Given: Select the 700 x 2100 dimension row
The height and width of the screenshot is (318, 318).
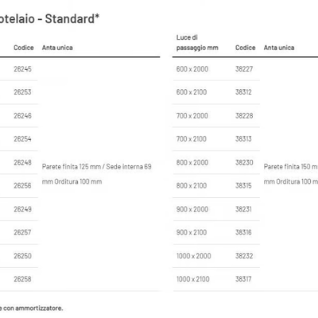Looking at the screenshot, I should click(192, 138).
